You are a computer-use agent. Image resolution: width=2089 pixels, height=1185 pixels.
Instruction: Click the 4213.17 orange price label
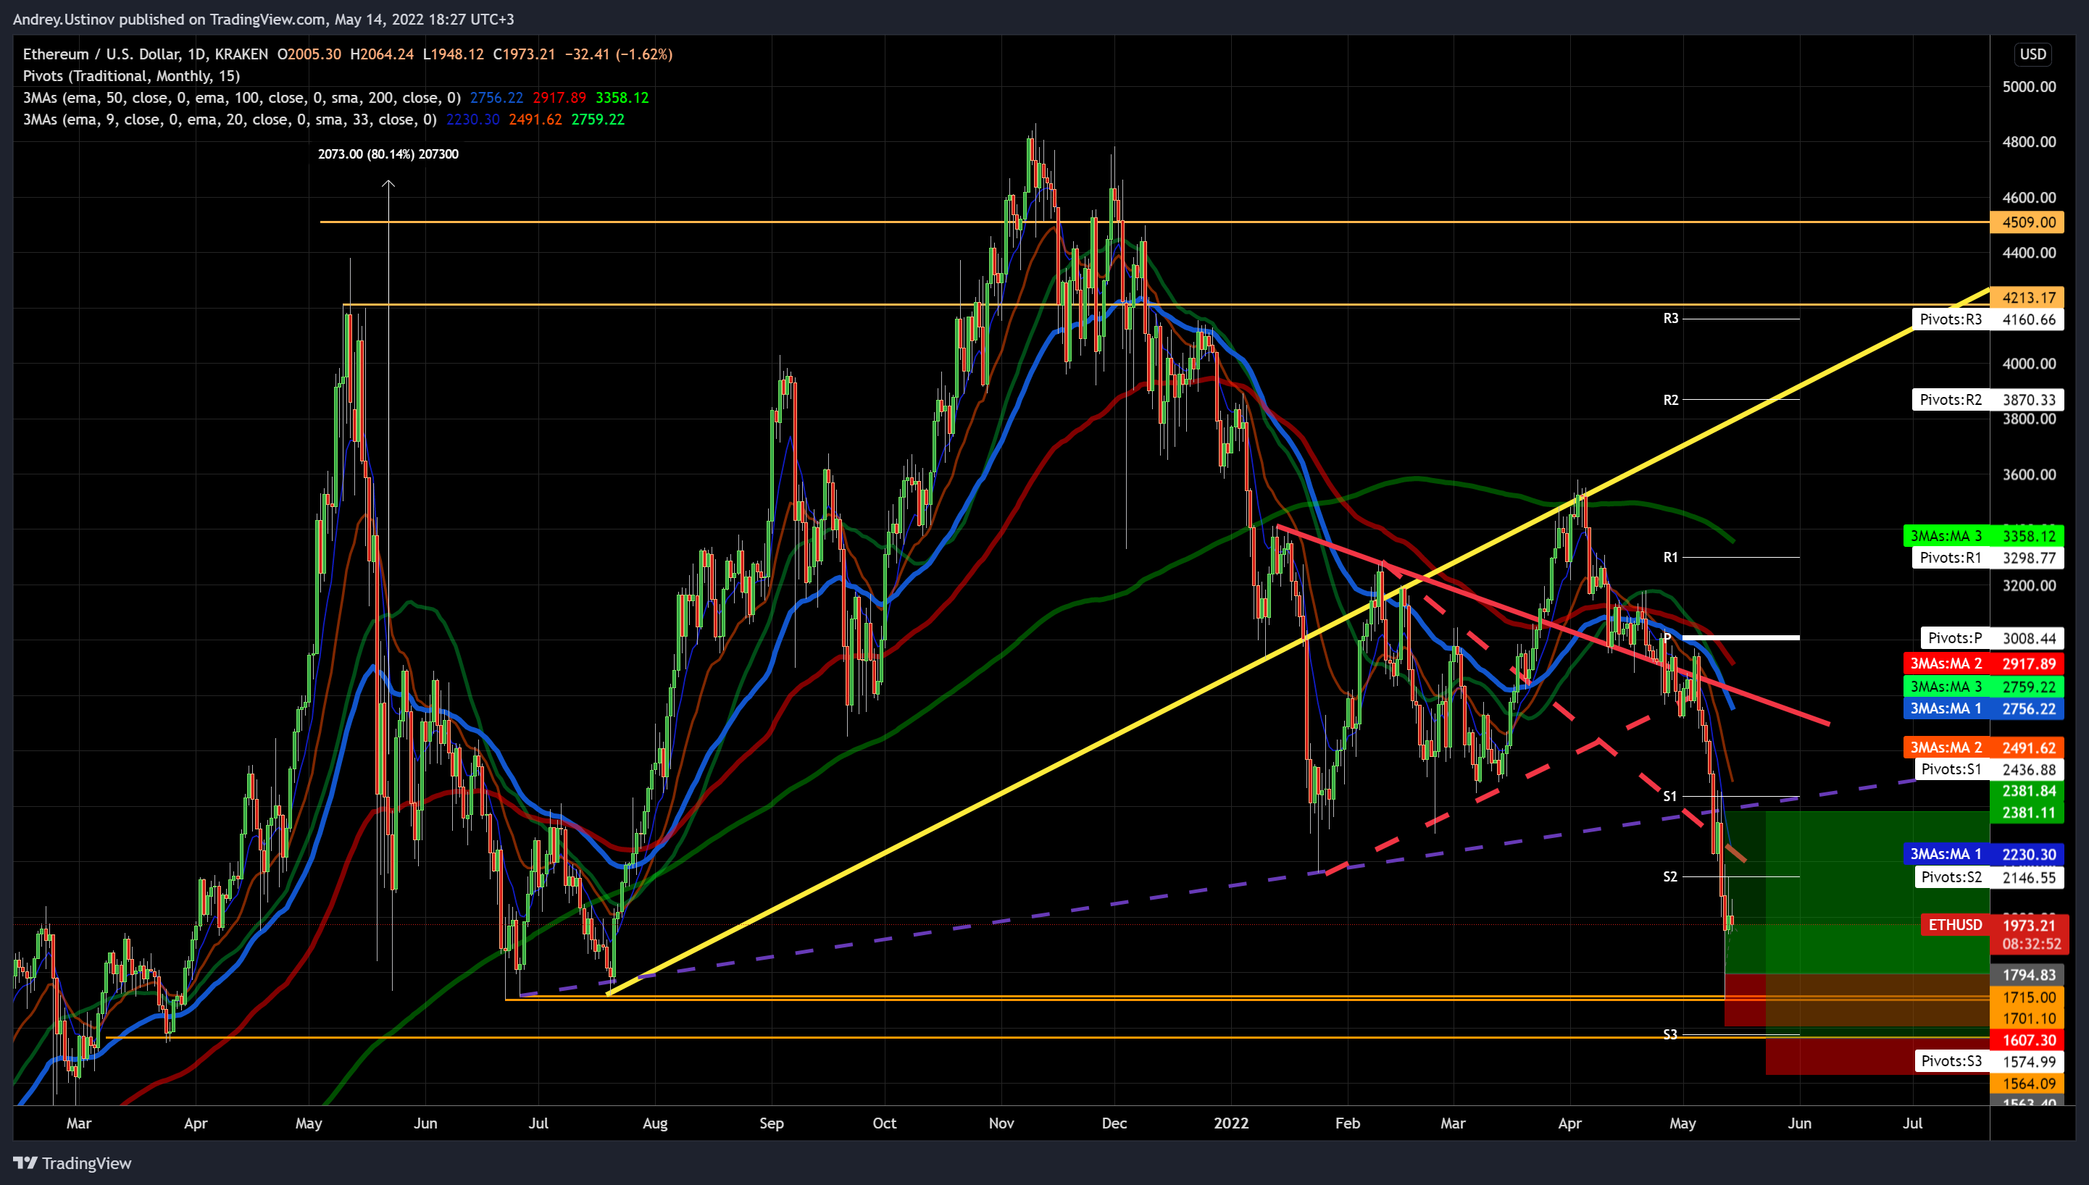[2027, 298]
